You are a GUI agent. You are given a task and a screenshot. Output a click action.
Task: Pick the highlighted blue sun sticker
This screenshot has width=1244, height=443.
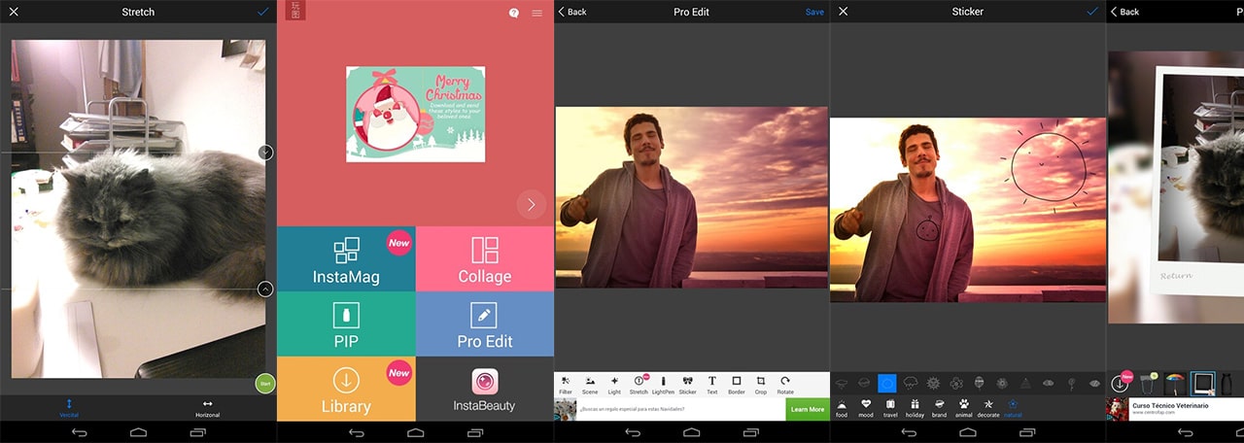886,383
